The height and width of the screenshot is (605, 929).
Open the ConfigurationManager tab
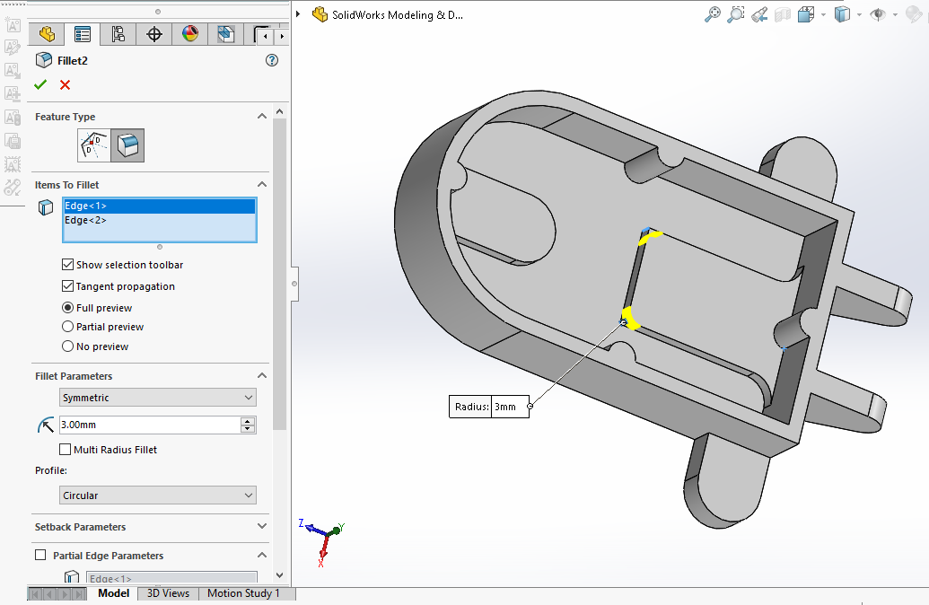click(118, 34)
